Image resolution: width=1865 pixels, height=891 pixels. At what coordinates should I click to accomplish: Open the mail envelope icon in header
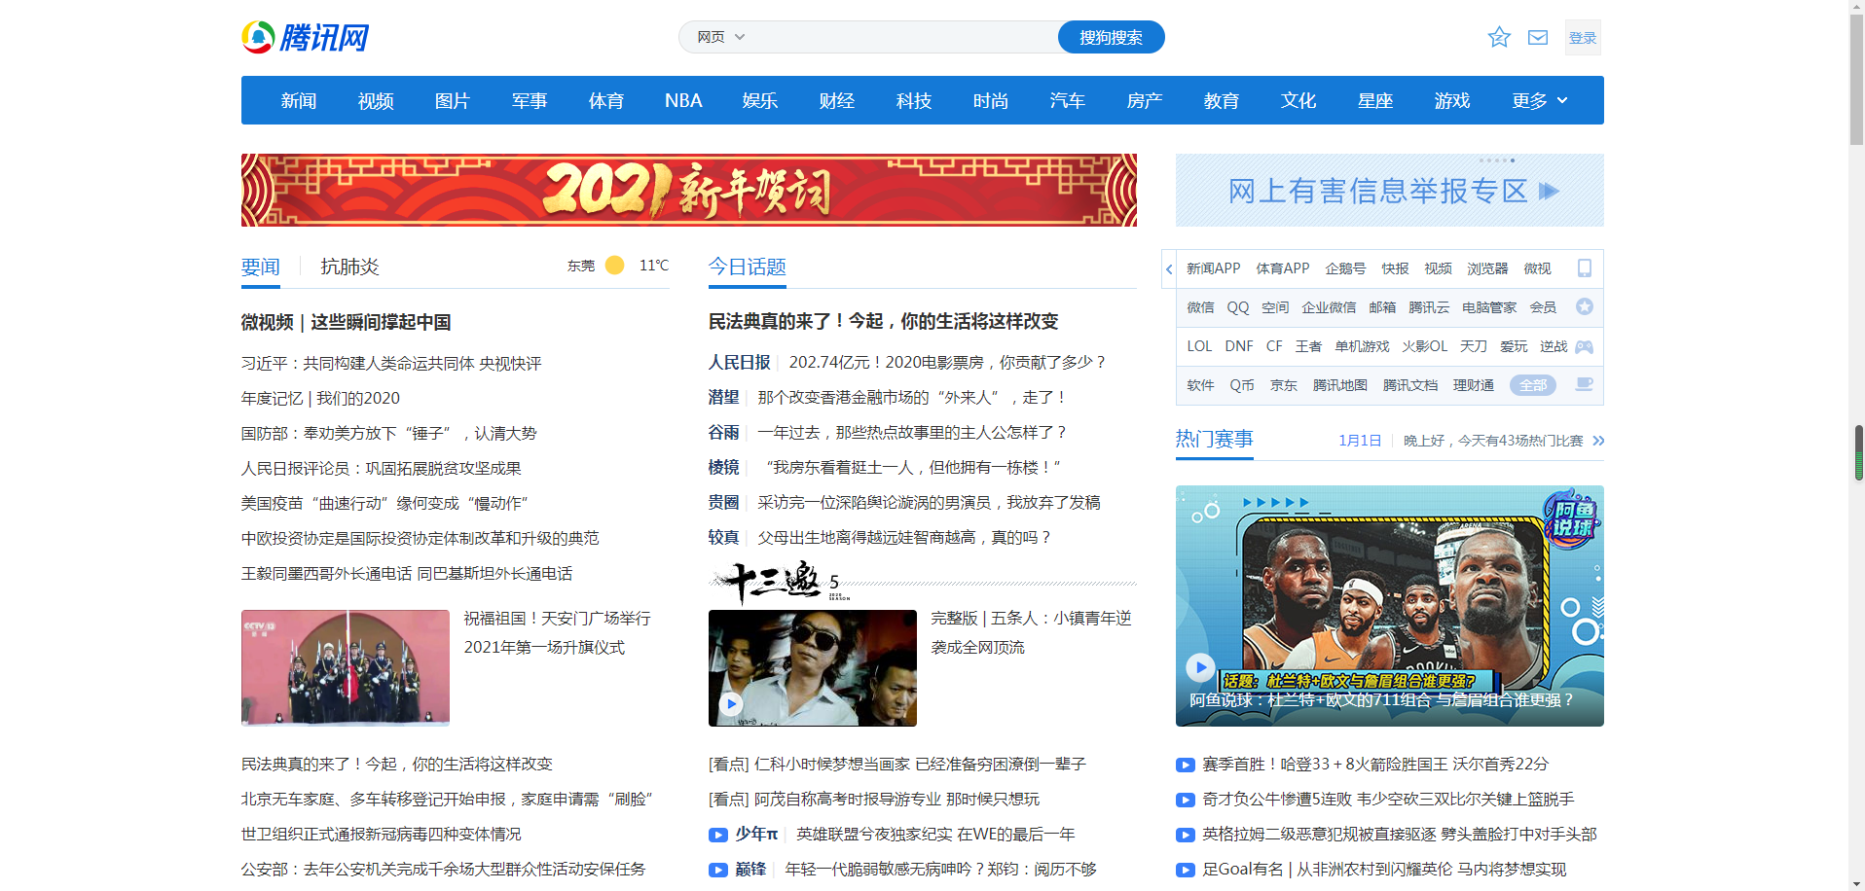1538,38
